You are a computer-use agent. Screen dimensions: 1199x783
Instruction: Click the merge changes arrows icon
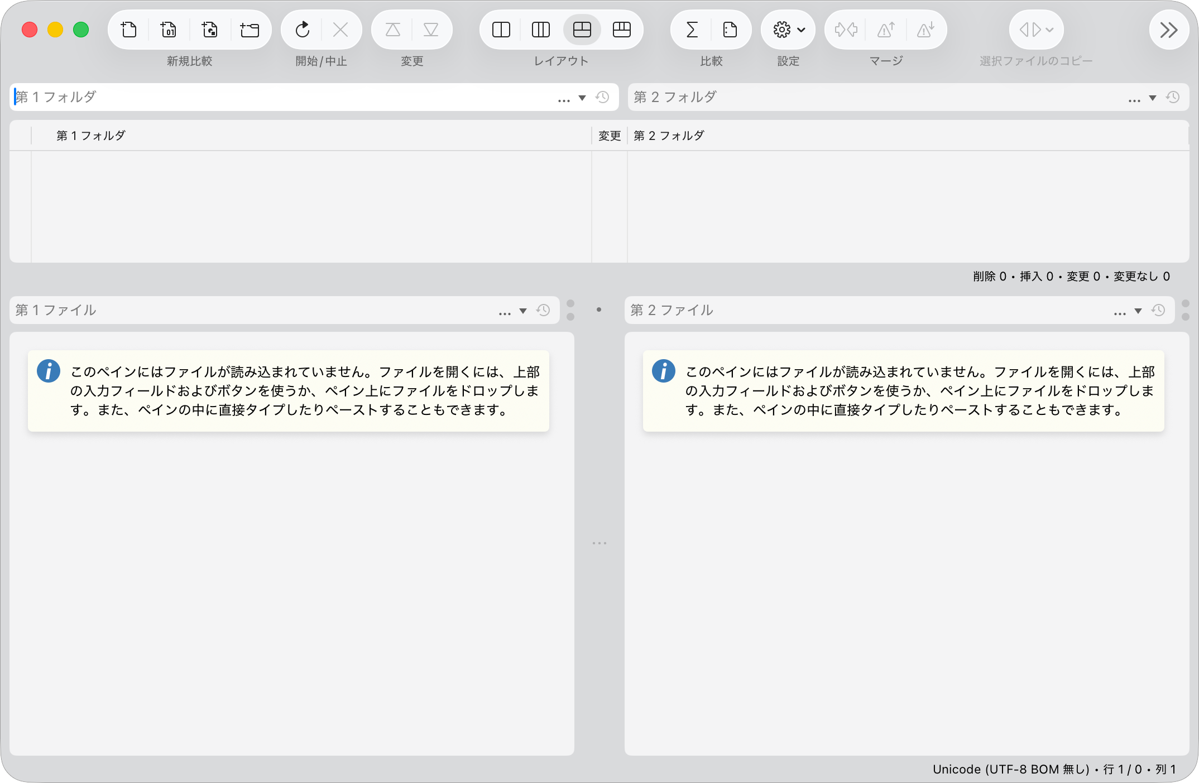point(846,30)
